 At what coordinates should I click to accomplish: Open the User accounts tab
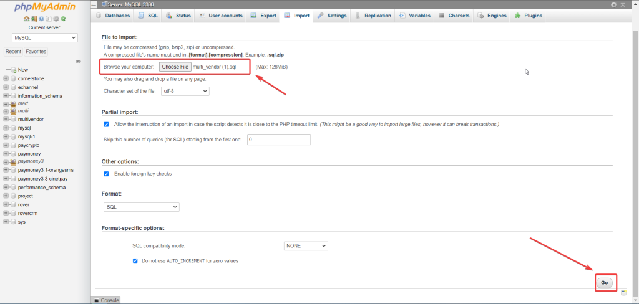click(x=221, y=16)
